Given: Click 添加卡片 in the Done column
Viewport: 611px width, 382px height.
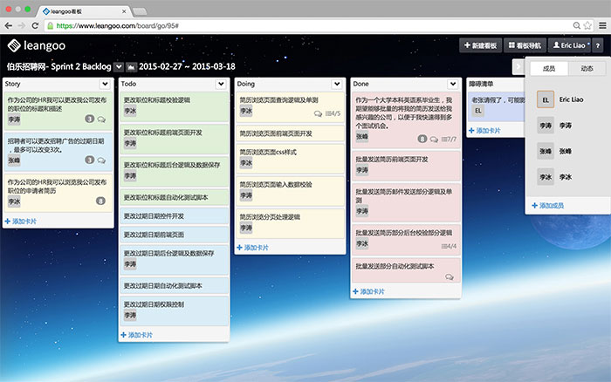Looking at the screenshot, I should click(368, 291).
